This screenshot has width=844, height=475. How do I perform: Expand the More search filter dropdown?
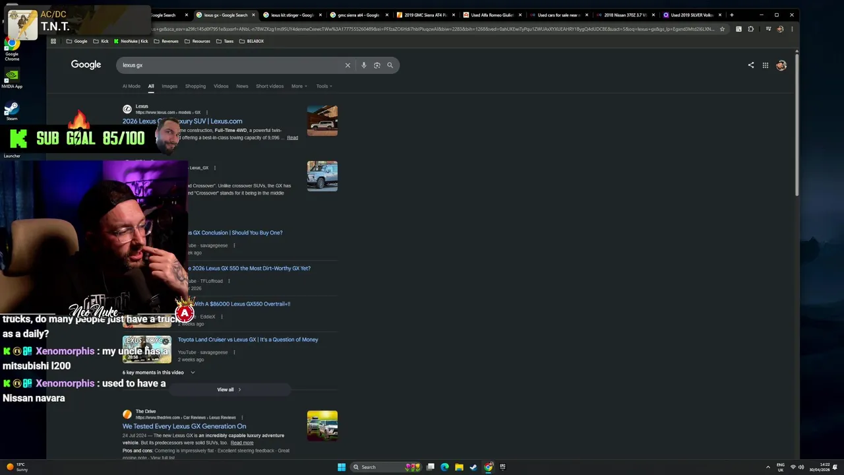(x=299, y=86)
